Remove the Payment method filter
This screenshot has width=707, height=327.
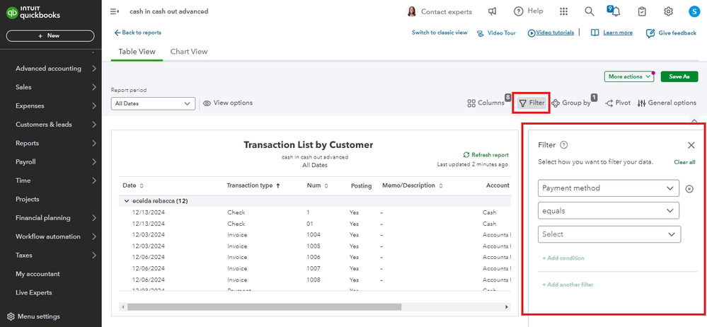pyautogui.click(x=690, y=188)
